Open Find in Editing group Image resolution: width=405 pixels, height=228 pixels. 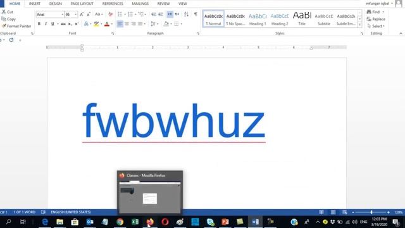point(373,12)
